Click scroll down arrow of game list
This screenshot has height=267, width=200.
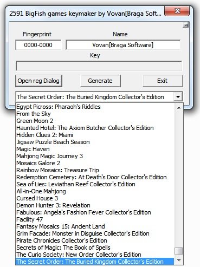(179, 261)
